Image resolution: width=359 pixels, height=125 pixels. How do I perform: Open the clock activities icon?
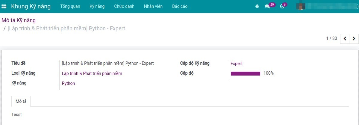282,6
